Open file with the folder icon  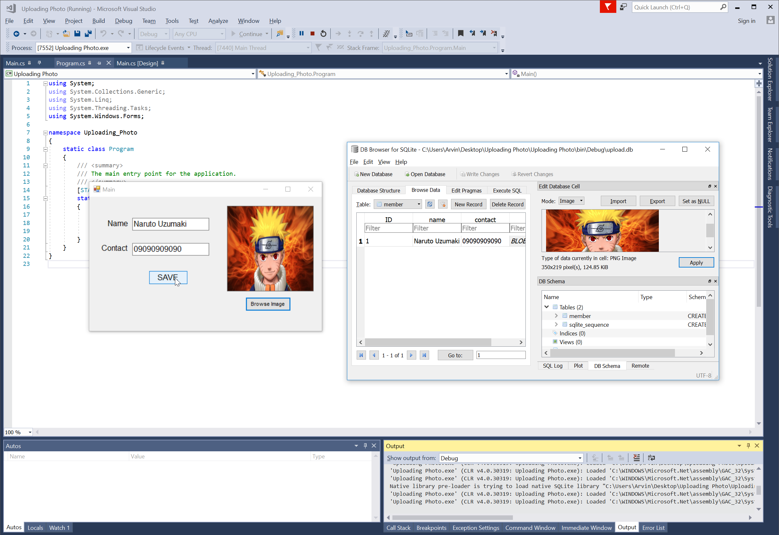(66, 34)
